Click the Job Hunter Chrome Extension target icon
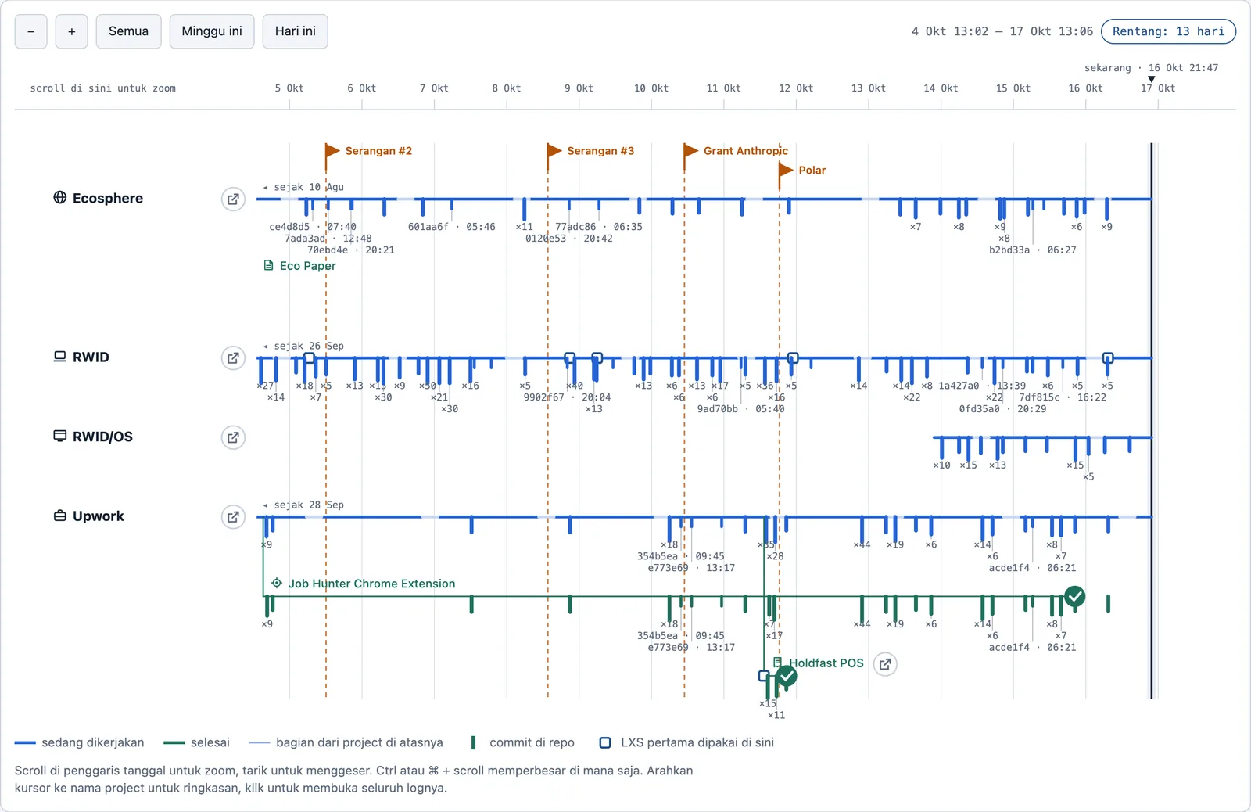This screenshot has height=812, width=1251. (277, 583)
